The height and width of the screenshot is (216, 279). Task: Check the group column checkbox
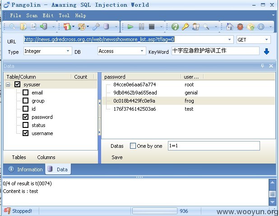pyautogui.click(x=25, y=101)
